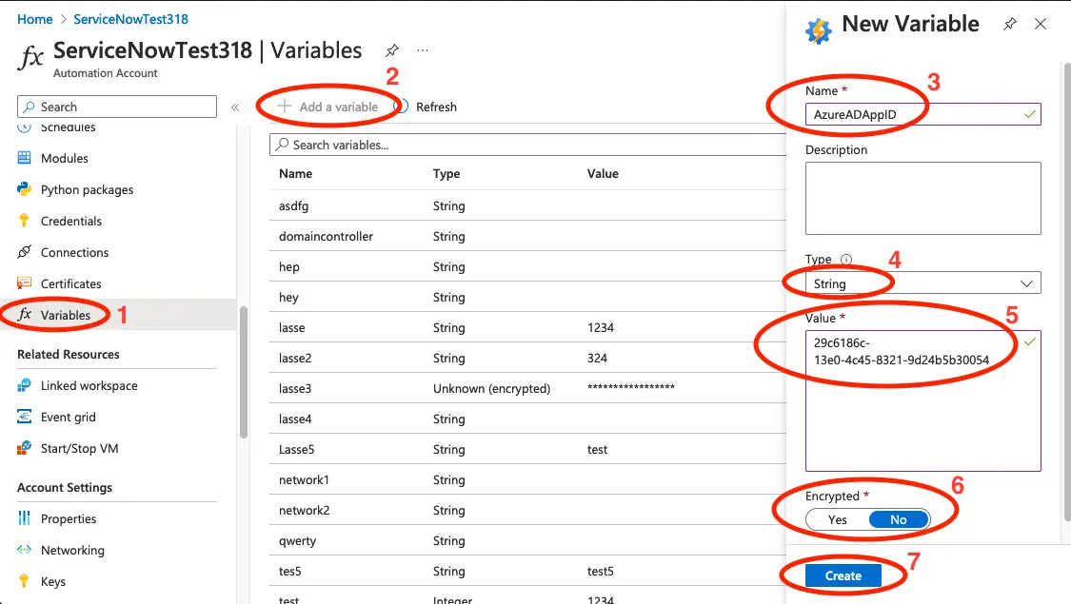Open the Credentials section
Image resolution: width=1071 pixels, height=604 pixels.
click(70, 221)
